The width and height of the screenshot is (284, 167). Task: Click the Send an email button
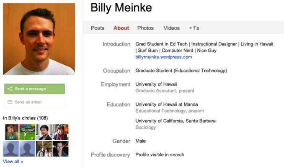[35, 102]
